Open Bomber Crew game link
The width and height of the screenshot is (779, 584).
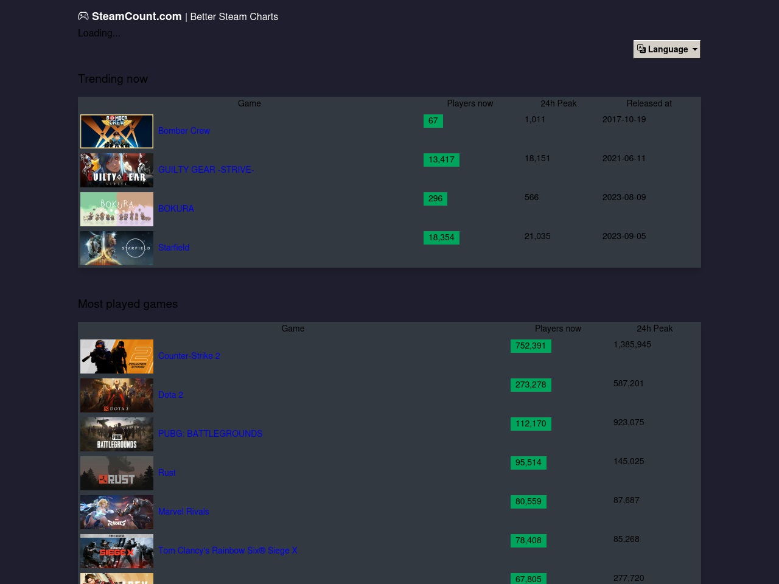tap(184, 131)
